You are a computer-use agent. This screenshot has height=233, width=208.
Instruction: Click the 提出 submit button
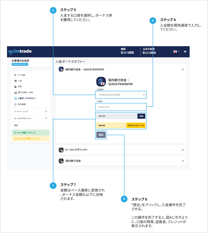pyautogui.click(x=101, y=135)
